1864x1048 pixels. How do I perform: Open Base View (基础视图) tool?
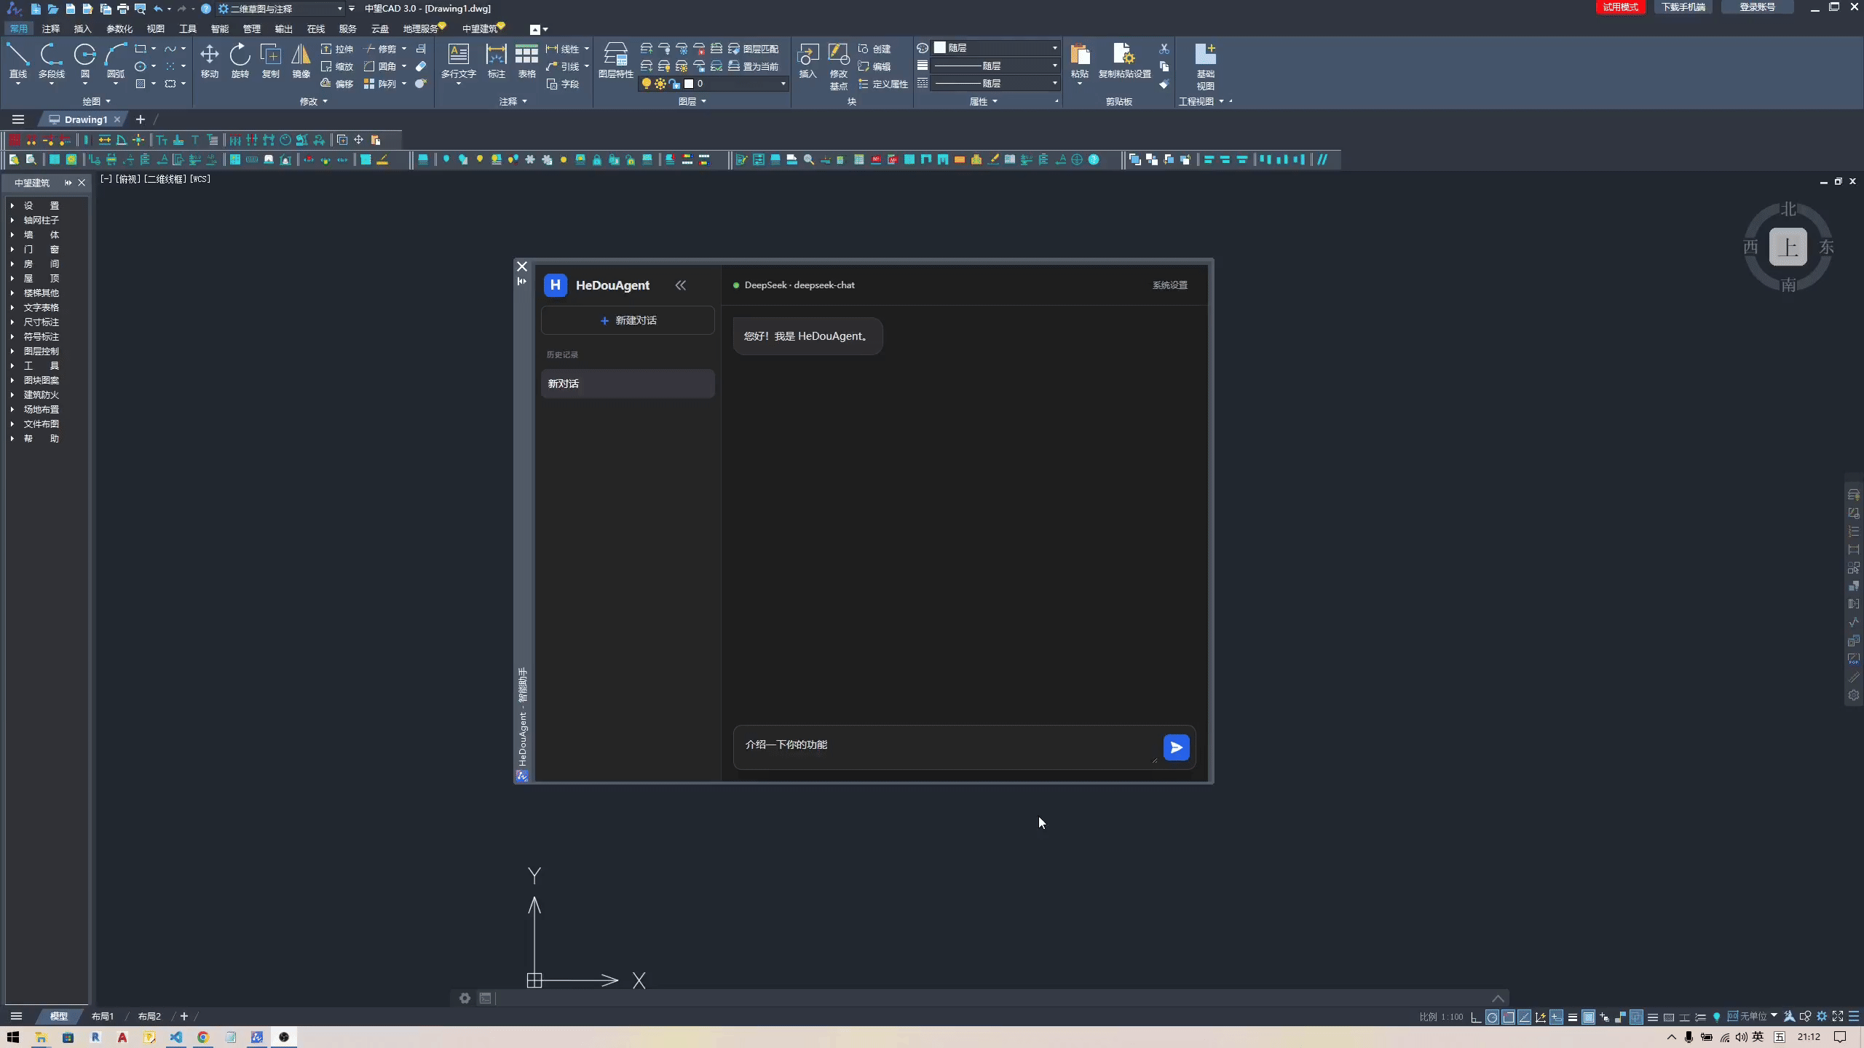pos(1206,65)
